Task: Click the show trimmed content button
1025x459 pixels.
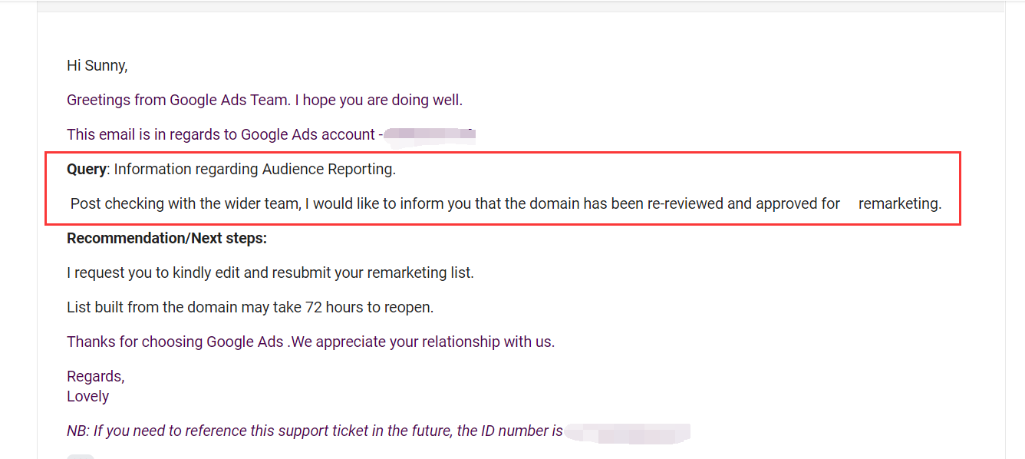Action: coord(81,457)
